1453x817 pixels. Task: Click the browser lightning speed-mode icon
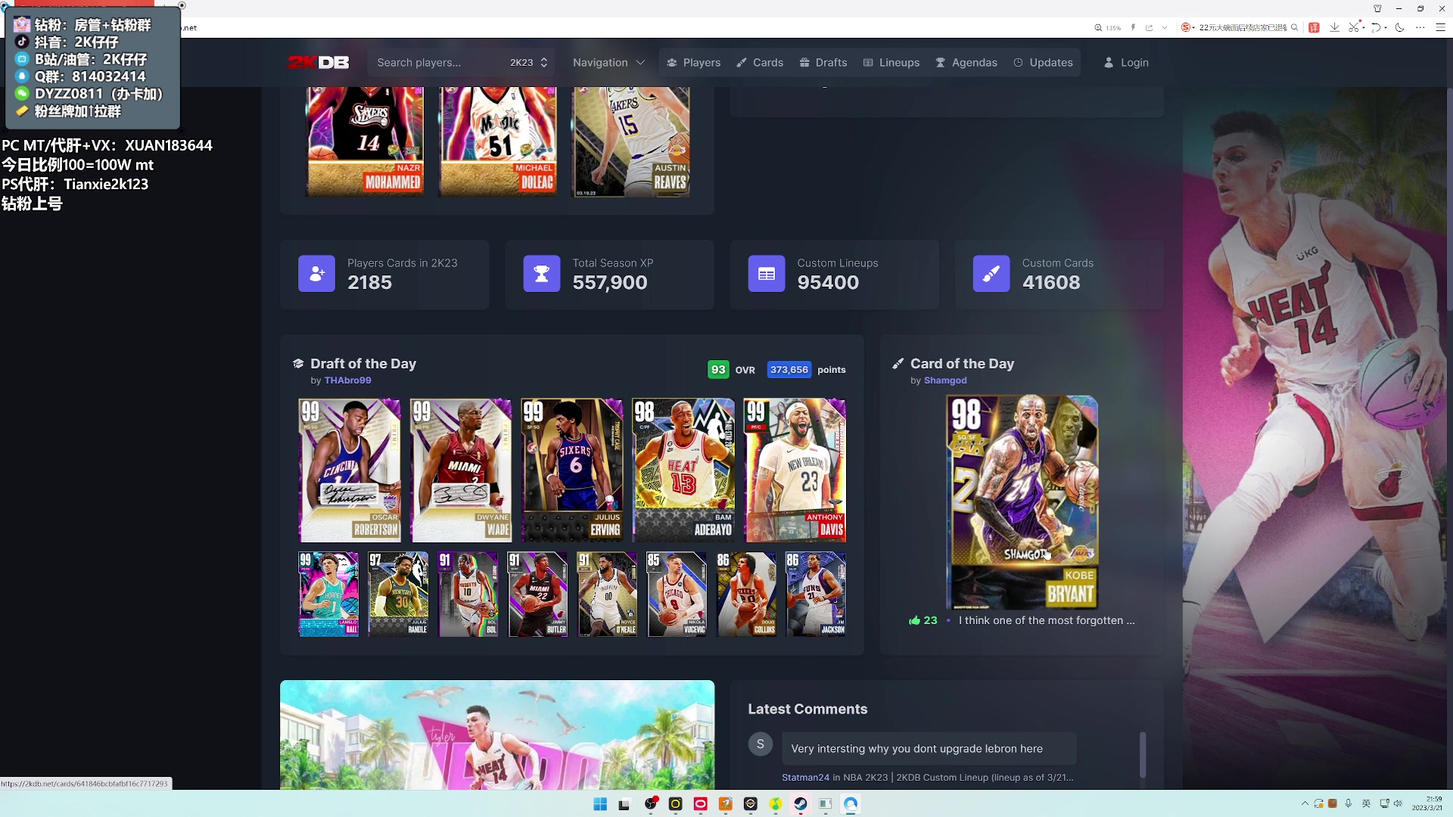(x=1133, y=27)
